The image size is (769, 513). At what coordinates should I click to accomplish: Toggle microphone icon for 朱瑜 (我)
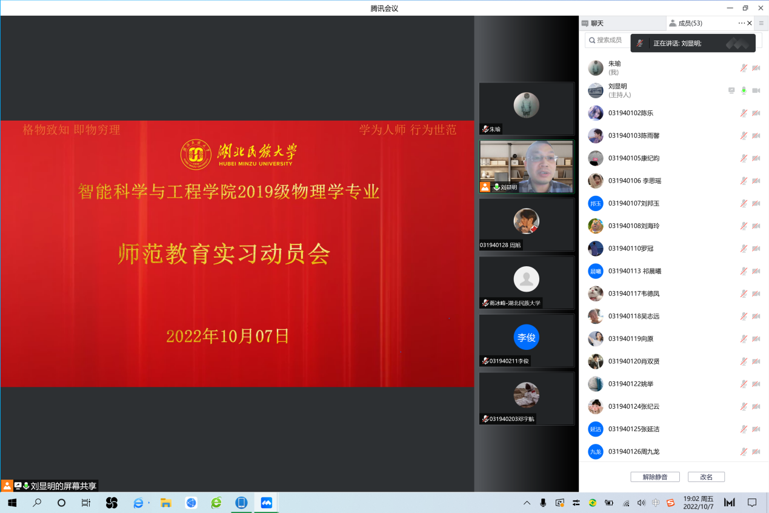tap(744, 68)
